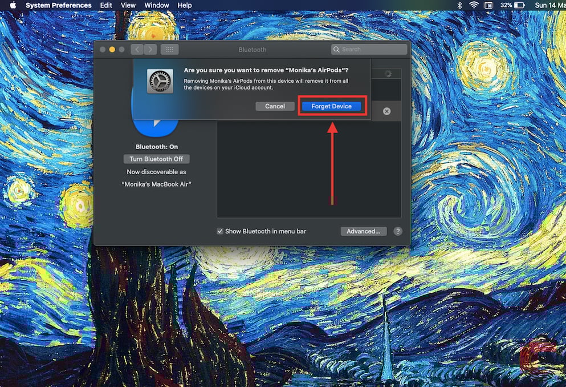Click the System Preferences gear icon in dialog
This screenshot has height=387, width=566.
[160, 82]
